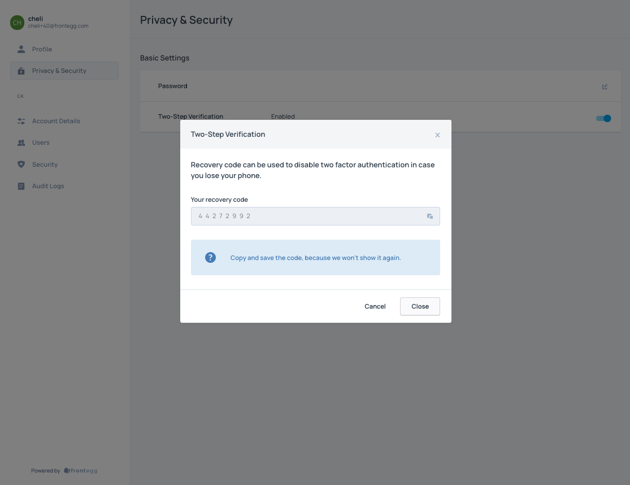The height and width of the screenshot is (485, 630).
Task: Click the Account Details sliders icon
Action: pos(21,121)
